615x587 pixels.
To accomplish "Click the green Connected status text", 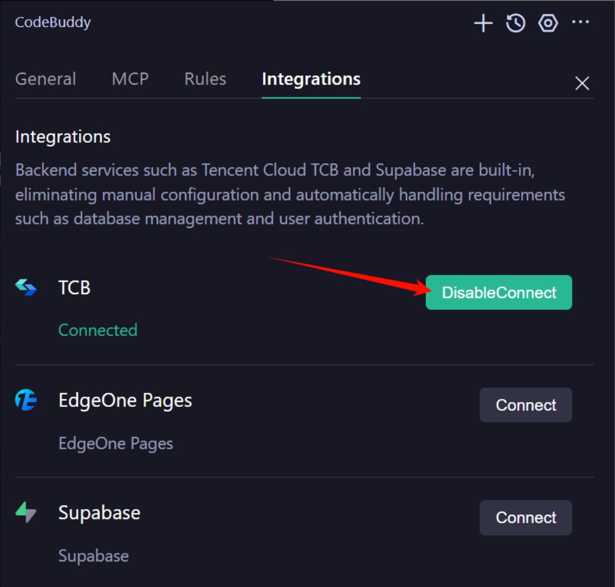I will click(98, 330).
